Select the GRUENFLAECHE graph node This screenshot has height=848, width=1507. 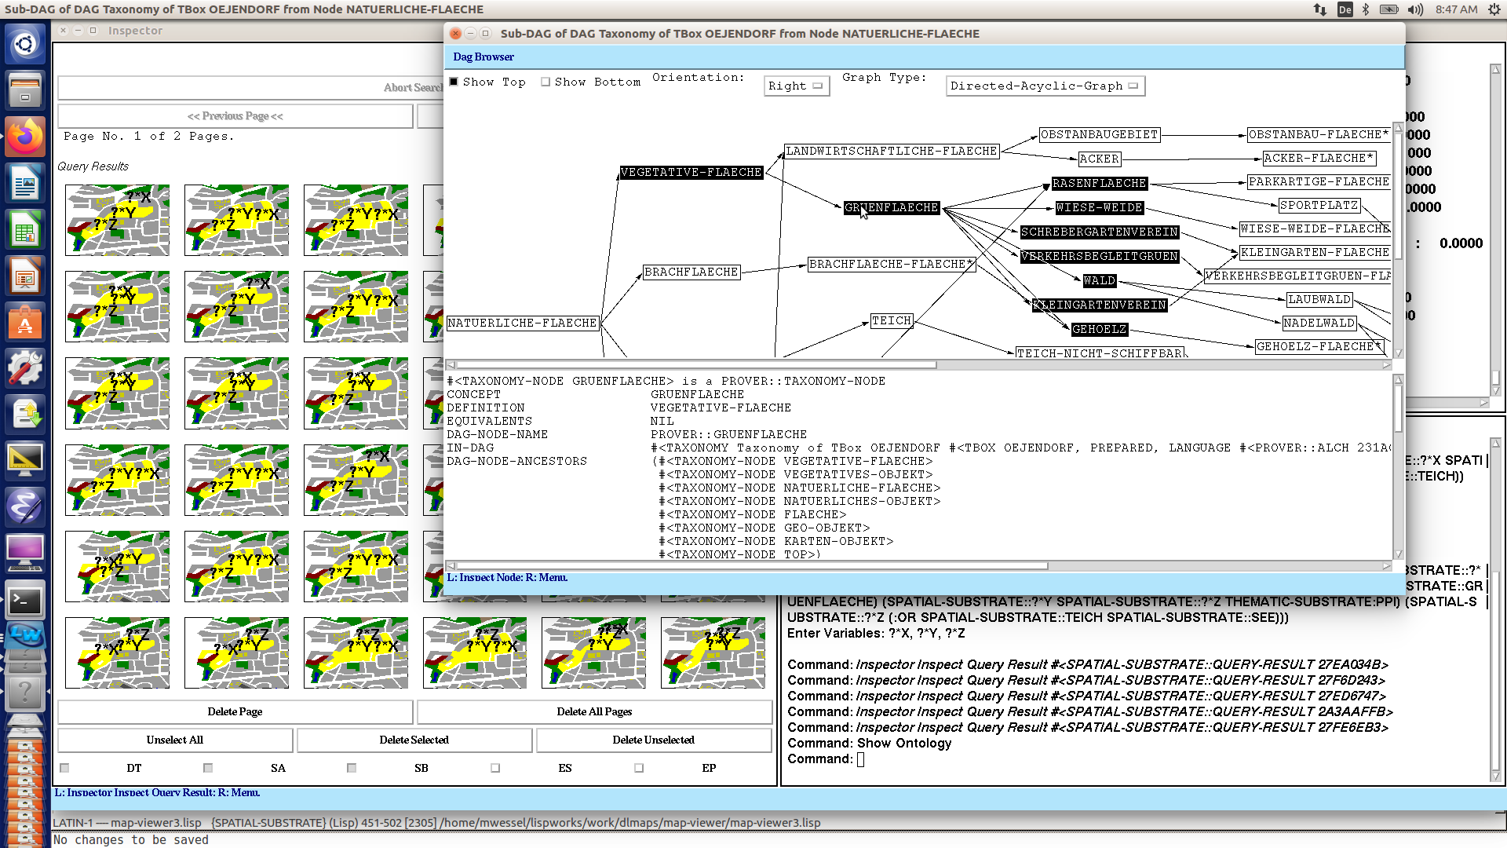pyautogui.click(x=891, y=207)
